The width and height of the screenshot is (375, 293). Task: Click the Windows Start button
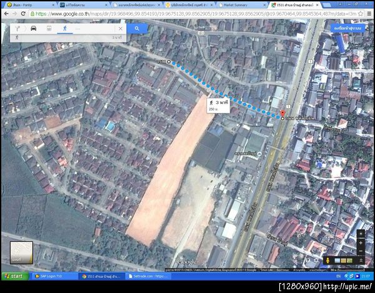coord(15,276)
